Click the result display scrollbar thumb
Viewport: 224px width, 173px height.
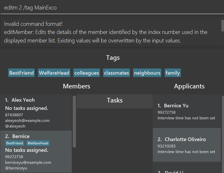point(222,26)
